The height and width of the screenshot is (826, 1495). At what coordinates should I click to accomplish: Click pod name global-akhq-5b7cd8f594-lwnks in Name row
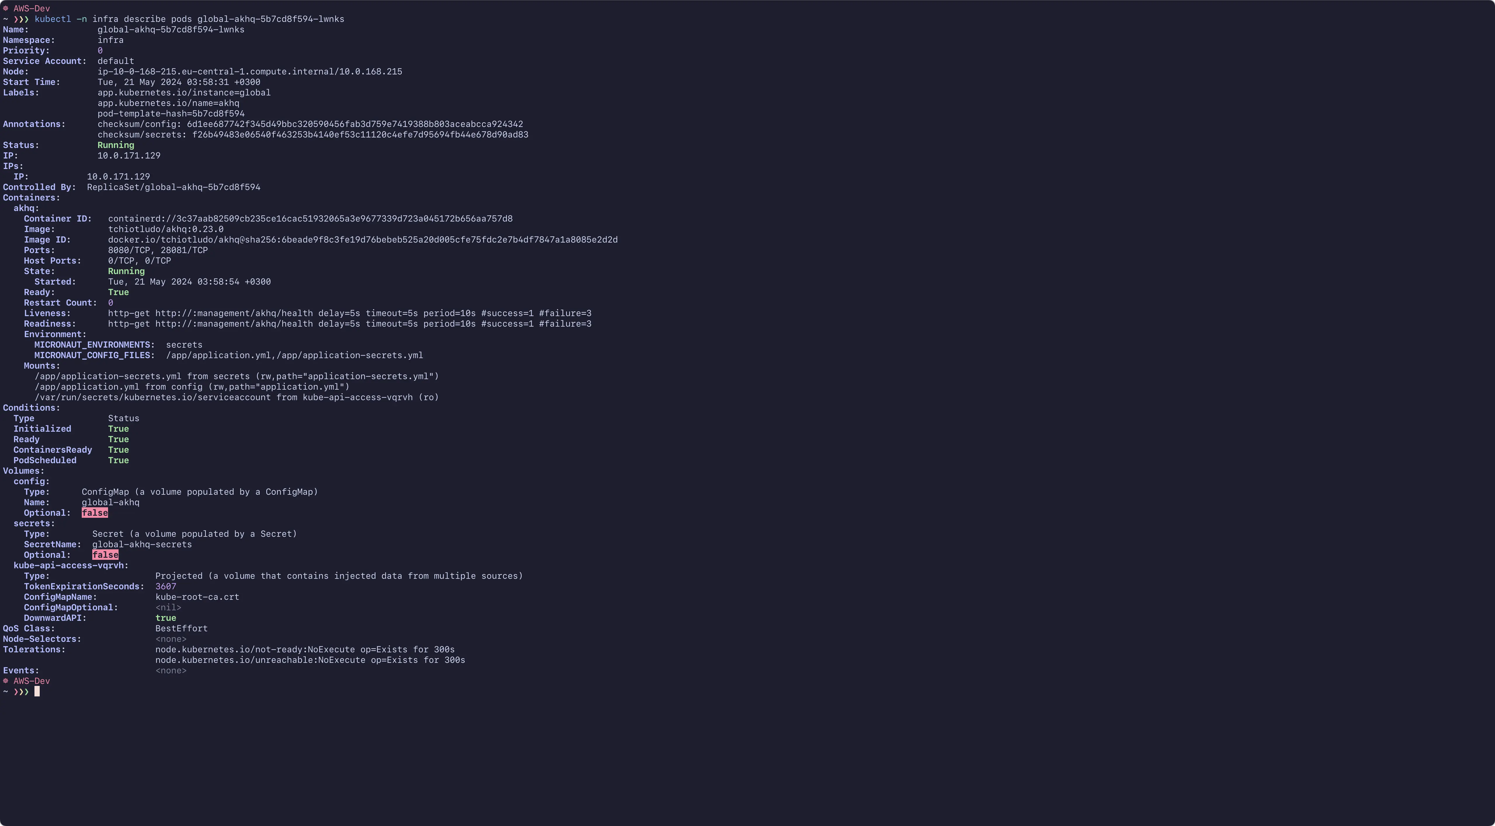pos(171,29)
